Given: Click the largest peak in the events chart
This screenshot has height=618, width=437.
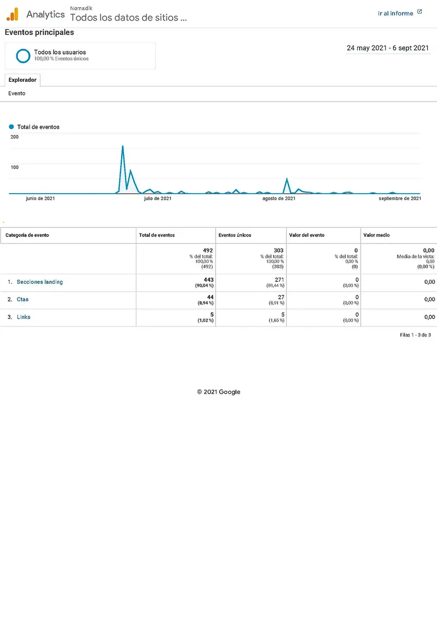Looking at the screenshot, I should tap(123, 146).
